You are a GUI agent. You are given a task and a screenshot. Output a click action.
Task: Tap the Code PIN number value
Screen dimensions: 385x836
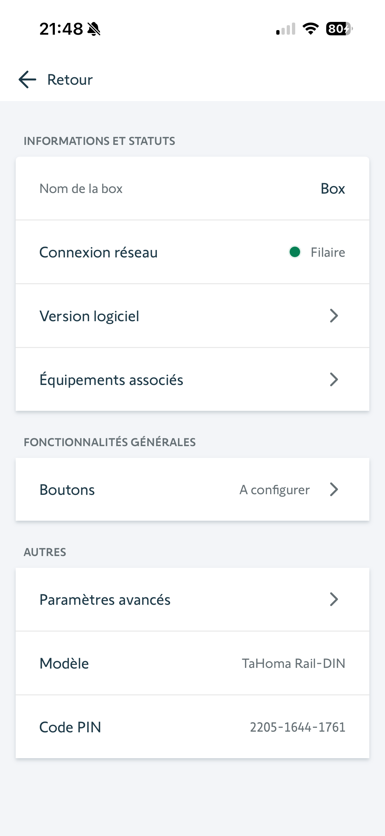(297, 727)
